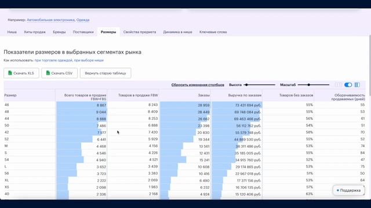The height and width of the screenshot is (208, 371).
Task: Click the CSV file icon
Action: click(x=48, y=73)
